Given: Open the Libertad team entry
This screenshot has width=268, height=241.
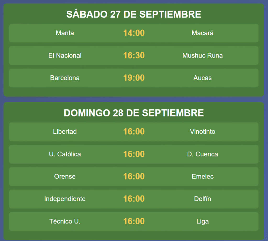Looking at the screenshot, I should [65, 131].
